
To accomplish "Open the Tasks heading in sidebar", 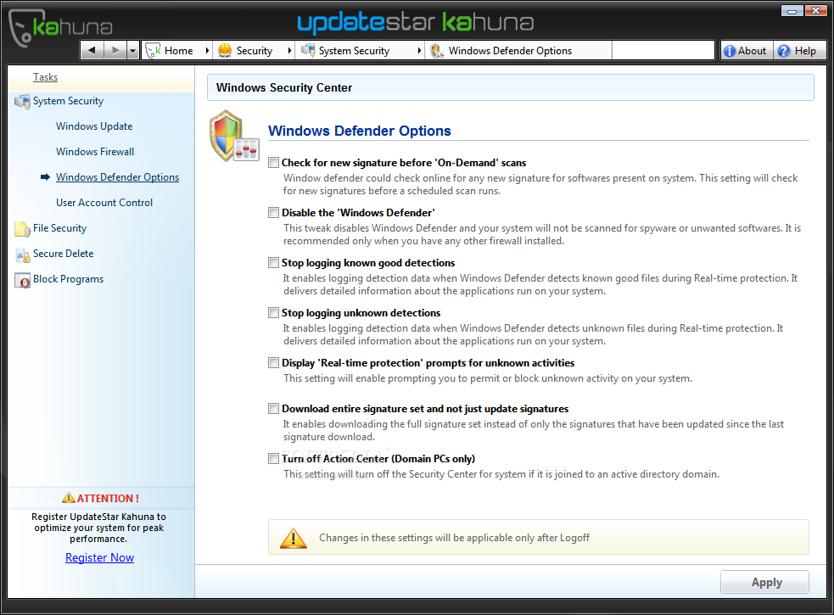I will coord(45,77).
